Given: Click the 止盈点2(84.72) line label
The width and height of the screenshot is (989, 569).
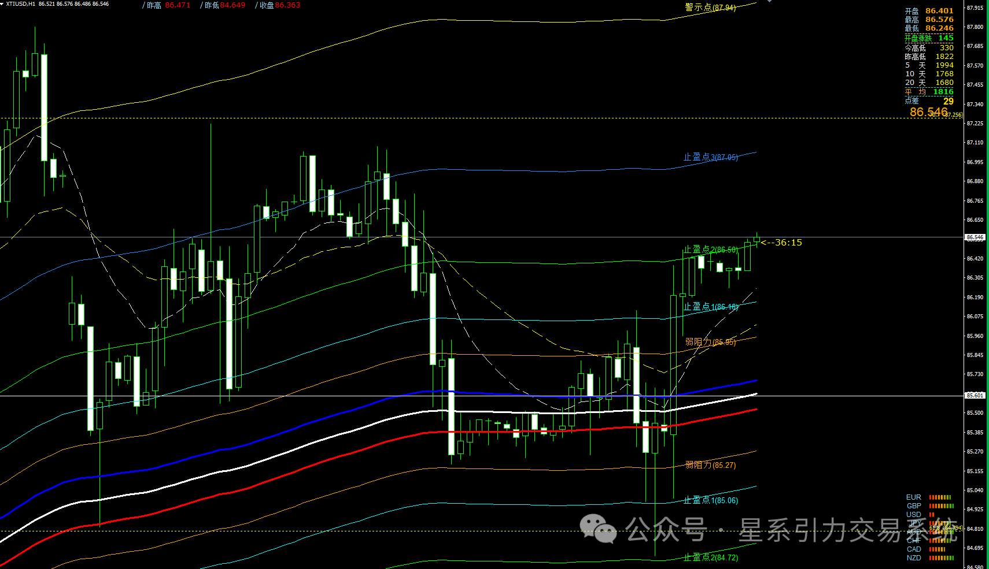Looking at the screenshot, I should pos(711,557).
